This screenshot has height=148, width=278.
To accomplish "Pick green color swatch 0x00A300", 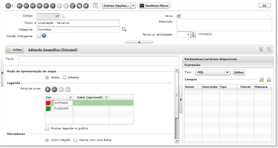I will click(48, 109).
